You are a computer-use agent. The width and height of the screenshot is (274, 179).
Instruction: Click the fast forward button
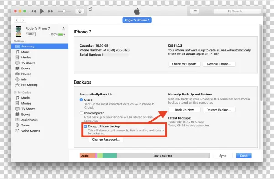point(51,11)
